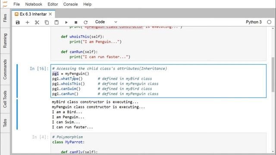Switch kernel via the Python 3 label
The image size is (276, 155).
point(254,22)
